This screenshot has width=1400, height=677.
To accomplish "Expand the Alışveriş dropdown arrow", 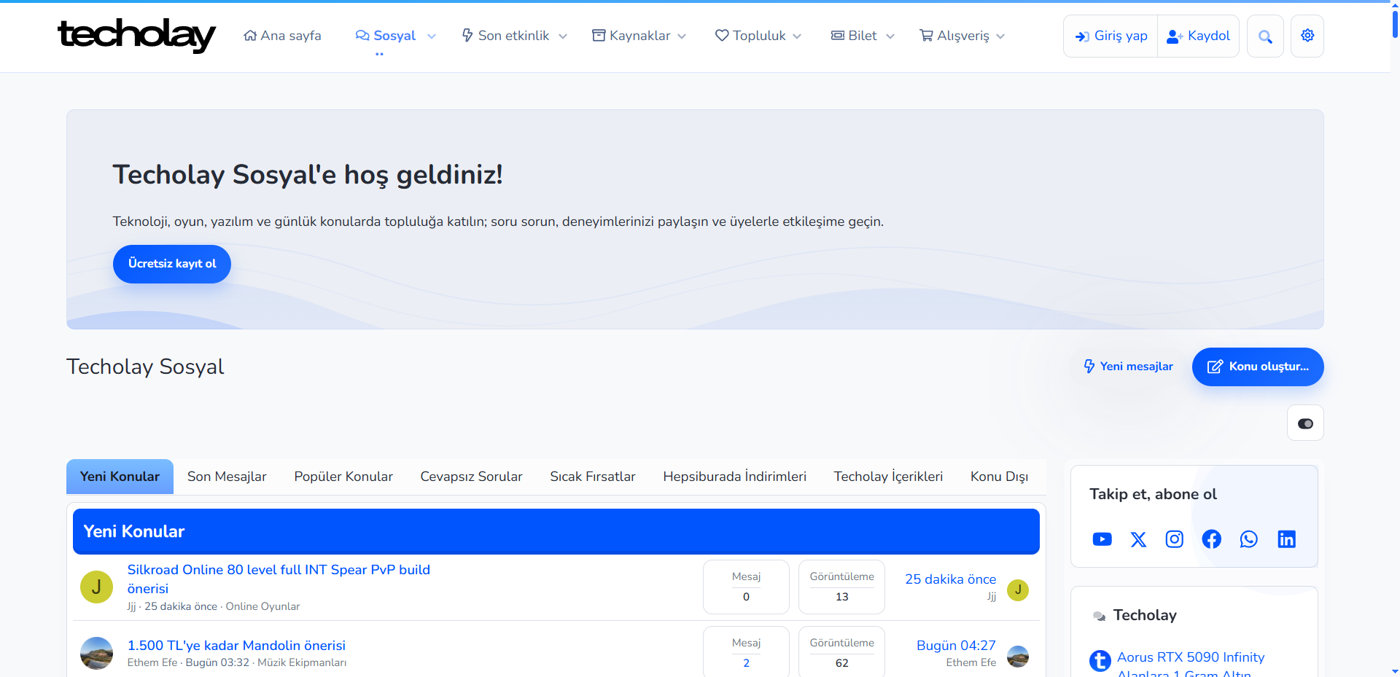I will tap(1000, 36).
